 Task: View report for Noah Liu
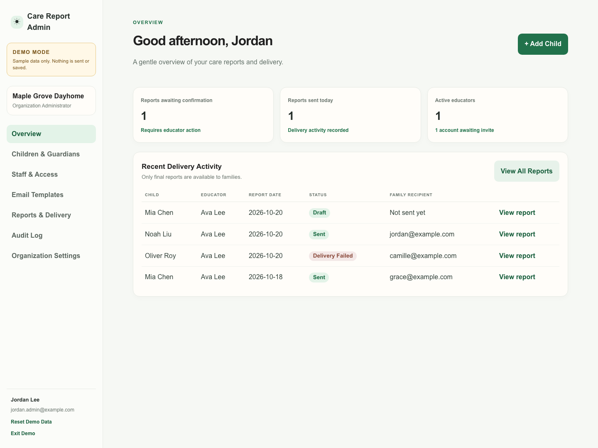tap(517, 234)
